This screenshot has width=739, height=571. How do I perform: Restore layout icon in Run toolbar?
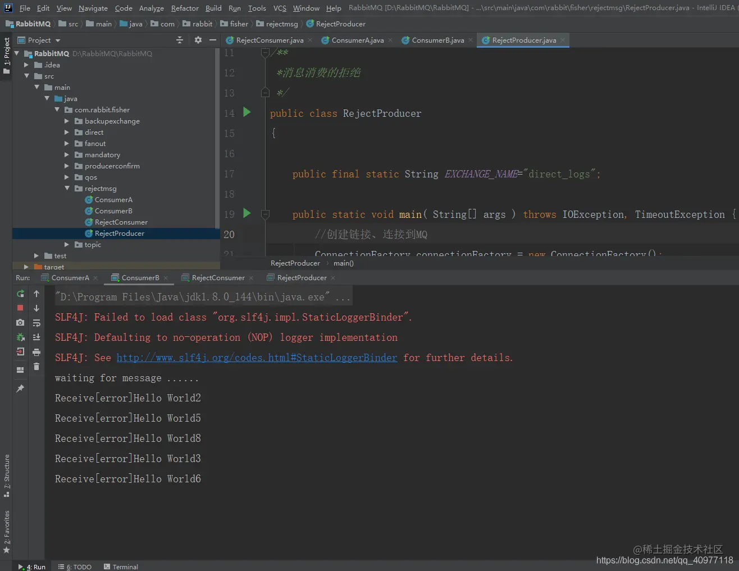tap(20, 370)
